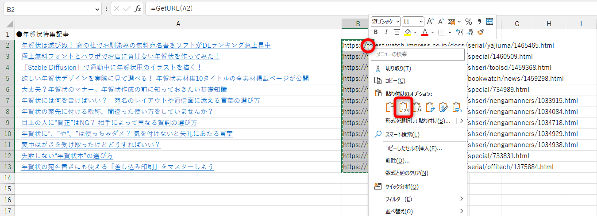Choose Paste Formatting option
This screenshot has width=597, height=216.
point(443,107)
